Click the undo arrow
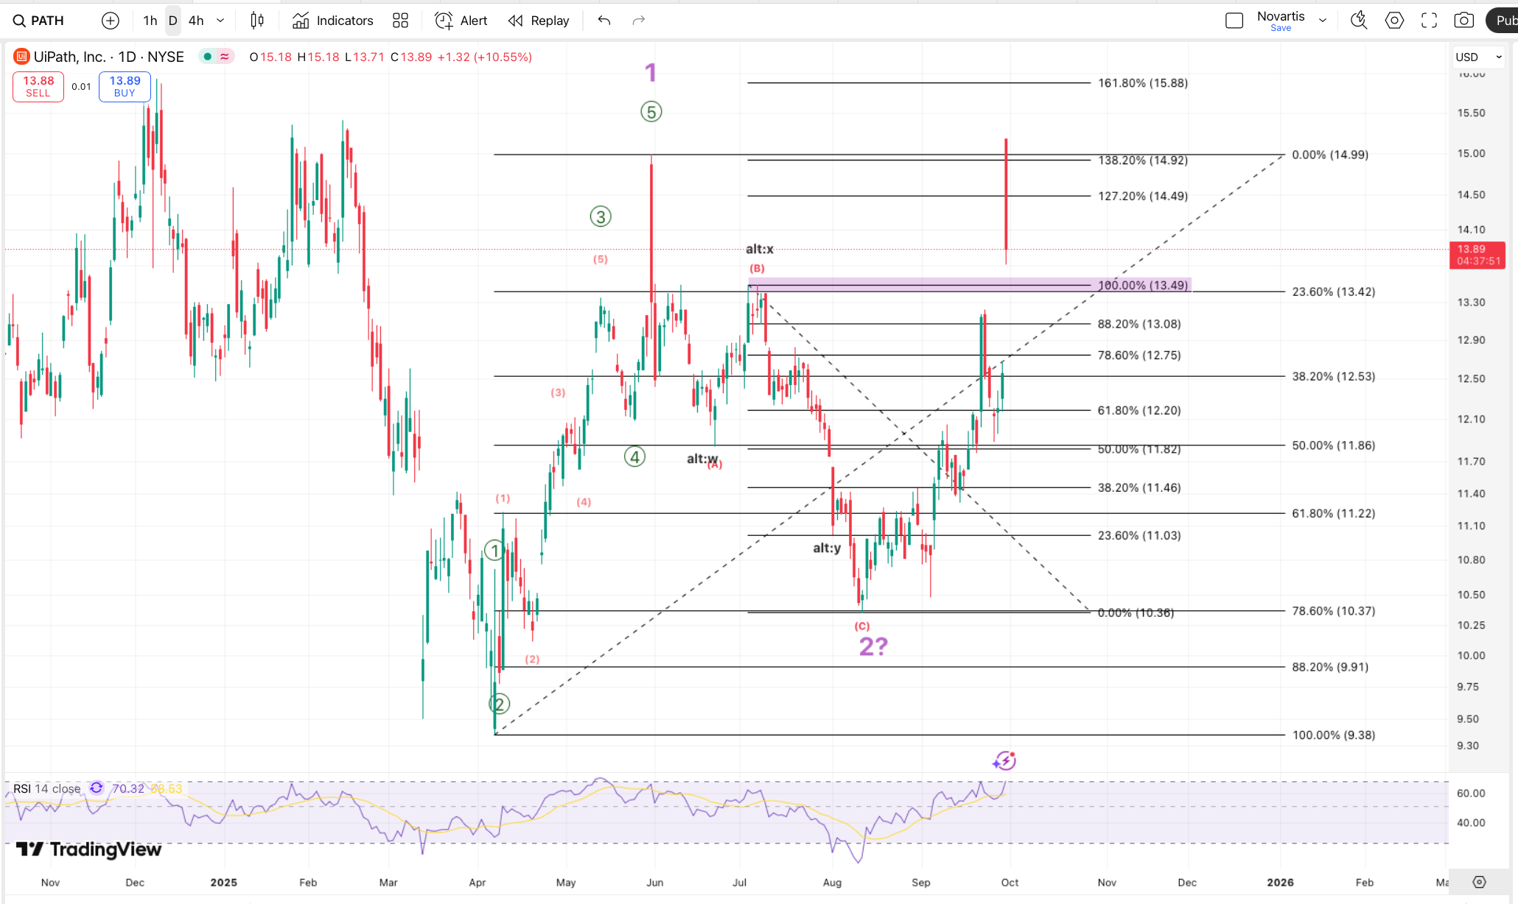This screenshot has height=904, width=1518. pos(604,21)
